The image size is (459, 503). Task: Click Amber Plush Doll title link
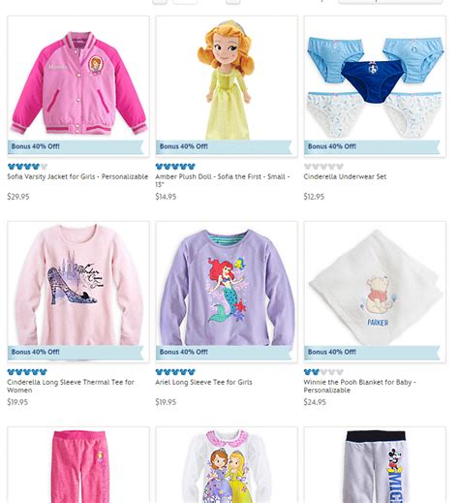tap(223, 180)
